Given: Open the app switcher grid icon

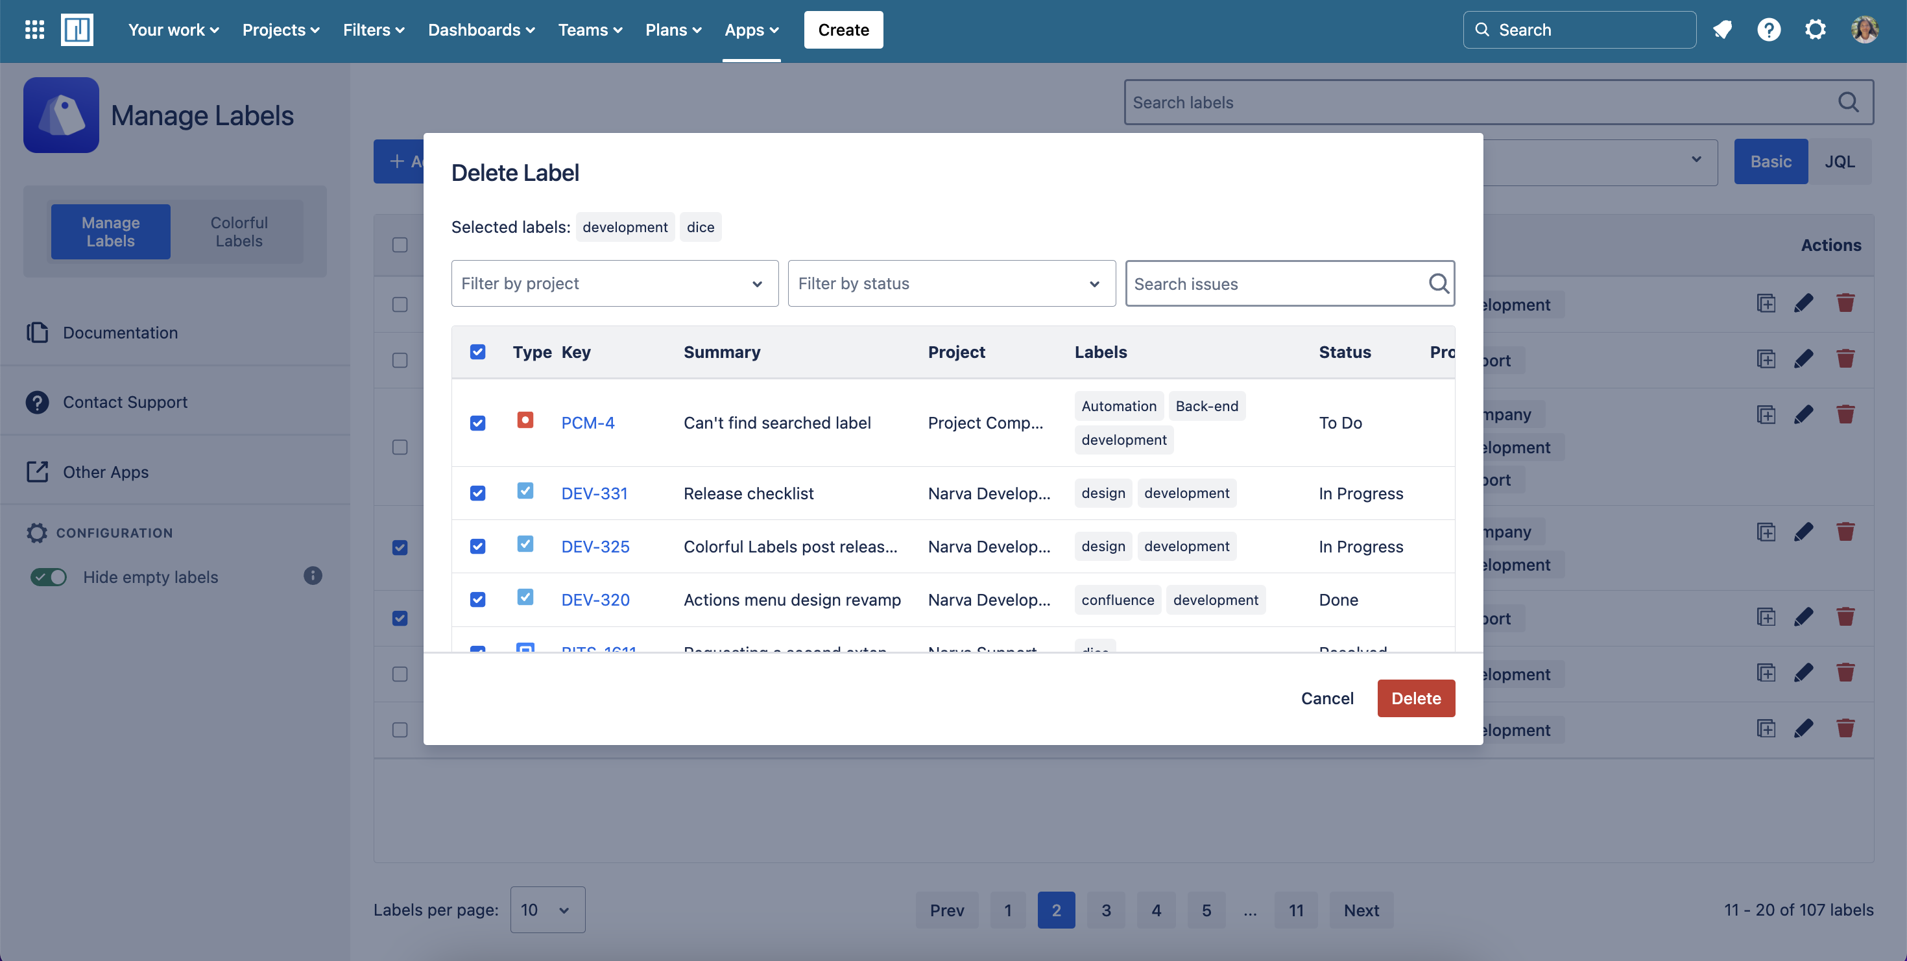Looking at the screenshot, I should pyautogui.click(x=34, y=30).
